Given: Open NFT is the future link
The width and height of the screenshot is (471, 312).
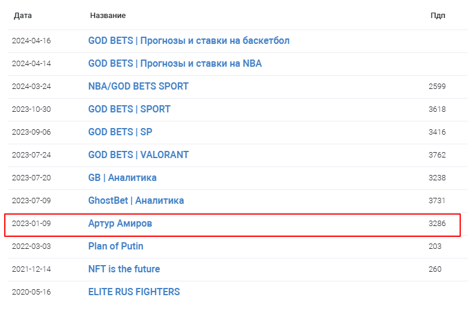Looking at the screenshot, I should (124, 269).
